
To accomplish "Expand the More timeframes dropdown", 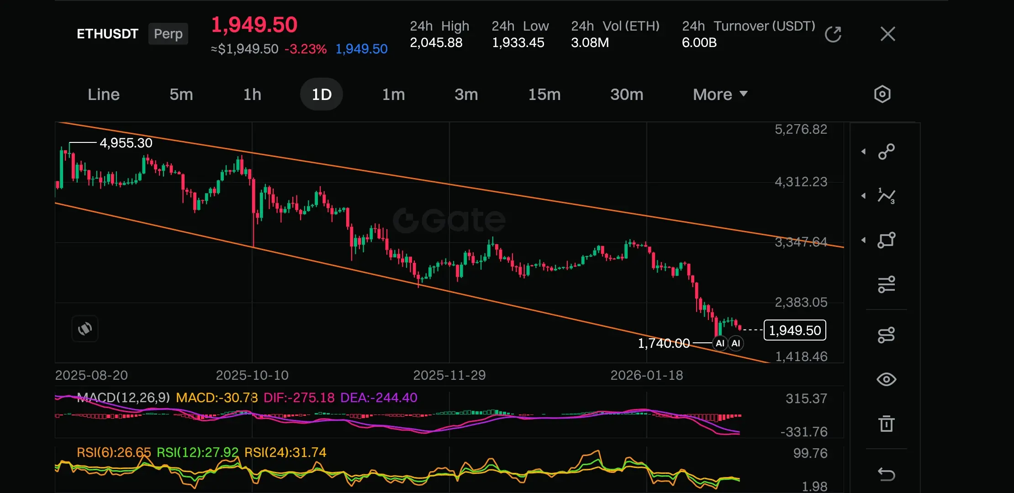I will (720, 94).
